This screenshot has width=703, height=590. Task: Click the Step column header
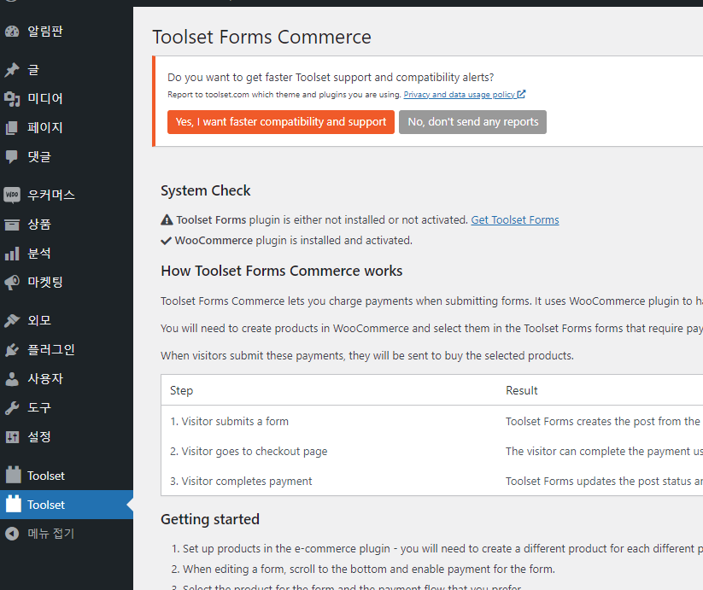tap(182, 391)
